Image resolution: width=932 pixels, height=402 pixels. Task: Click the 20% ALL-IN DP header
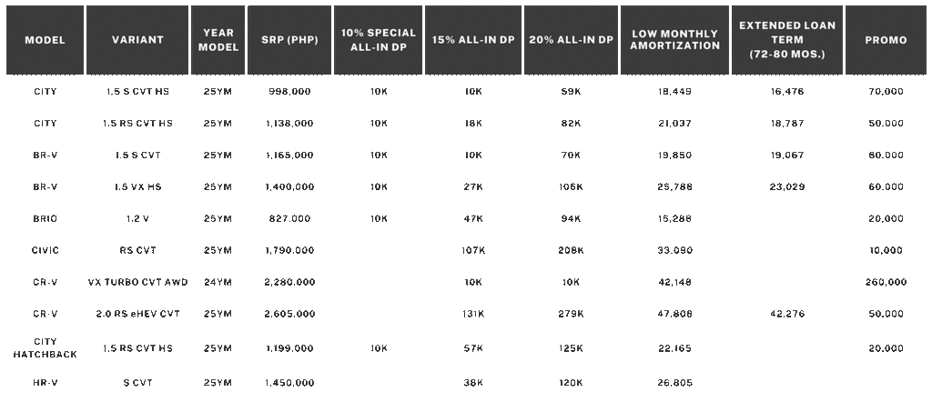click(571, 40)
